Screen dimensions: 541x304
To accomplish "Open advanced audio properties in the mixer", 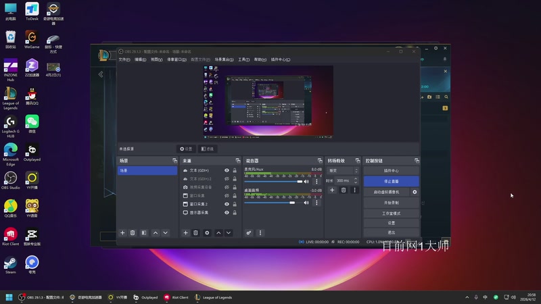I will (x=249, y=232).
